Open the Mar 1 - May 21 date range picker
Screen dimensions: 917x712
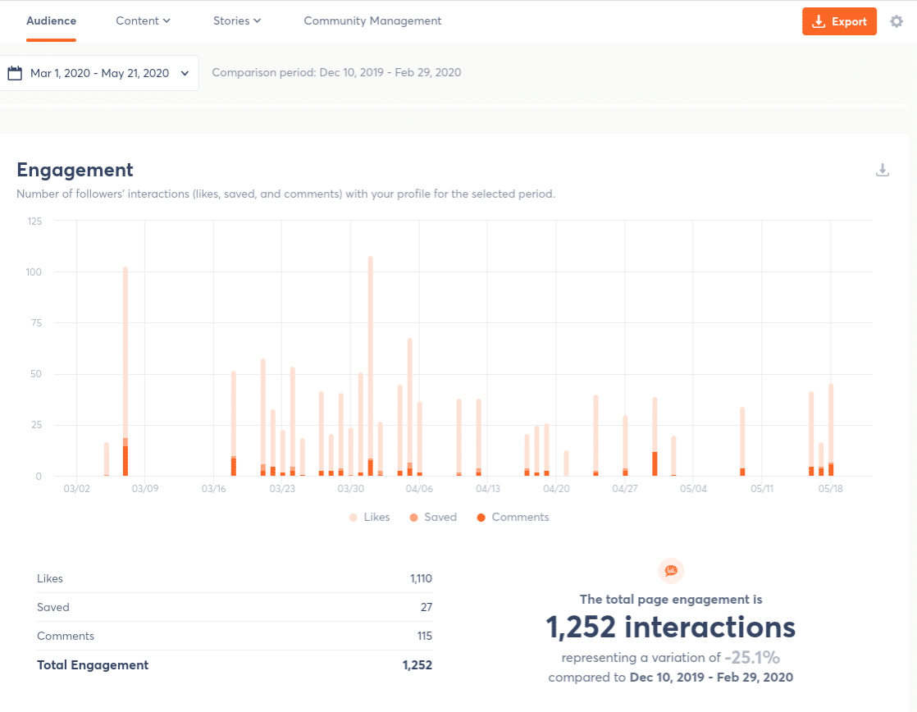(98, 73)
